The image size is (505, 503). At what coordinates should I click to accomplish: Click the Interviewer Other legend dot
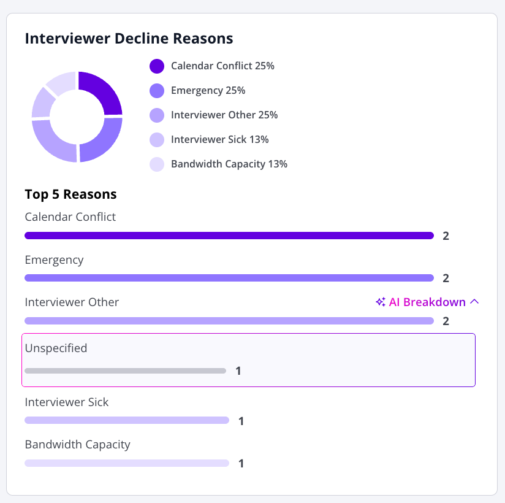pos(157,115)
